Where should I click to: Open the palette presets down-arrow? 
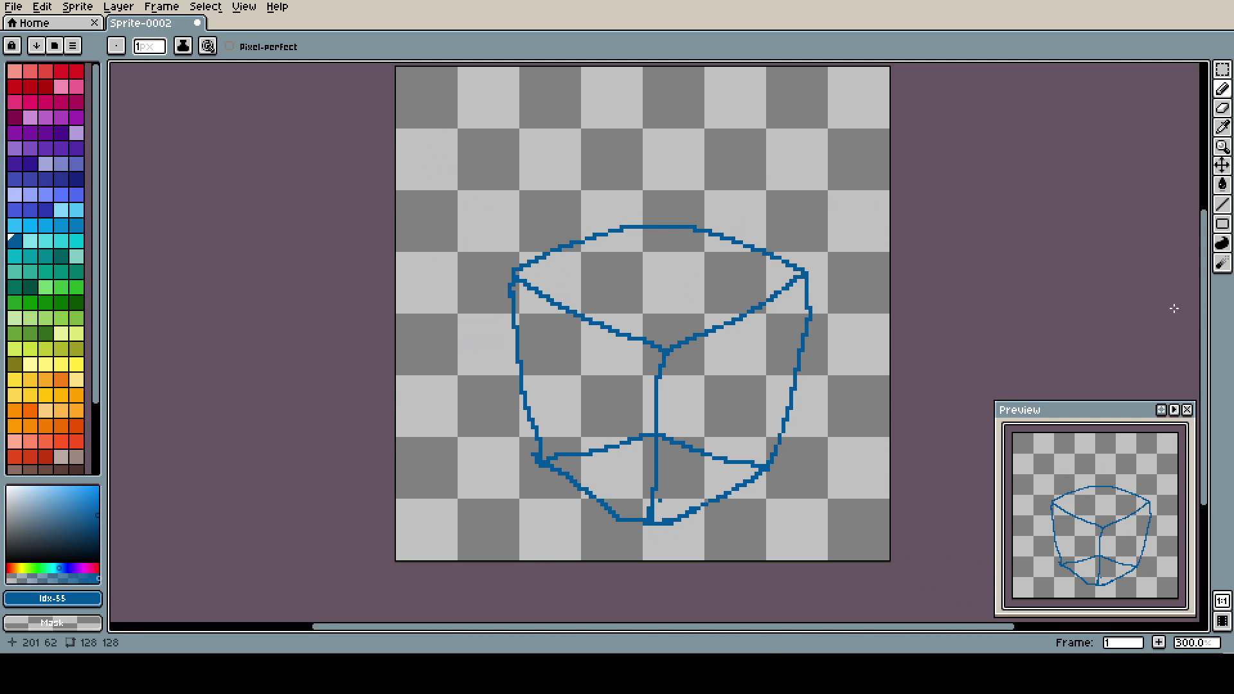pos(37,46)
